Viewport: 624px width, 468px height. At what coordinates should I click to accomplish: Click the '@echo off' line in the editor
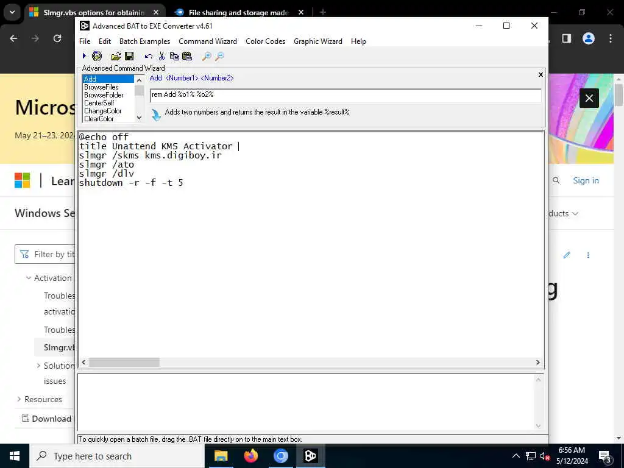click(x=104, y=137)
